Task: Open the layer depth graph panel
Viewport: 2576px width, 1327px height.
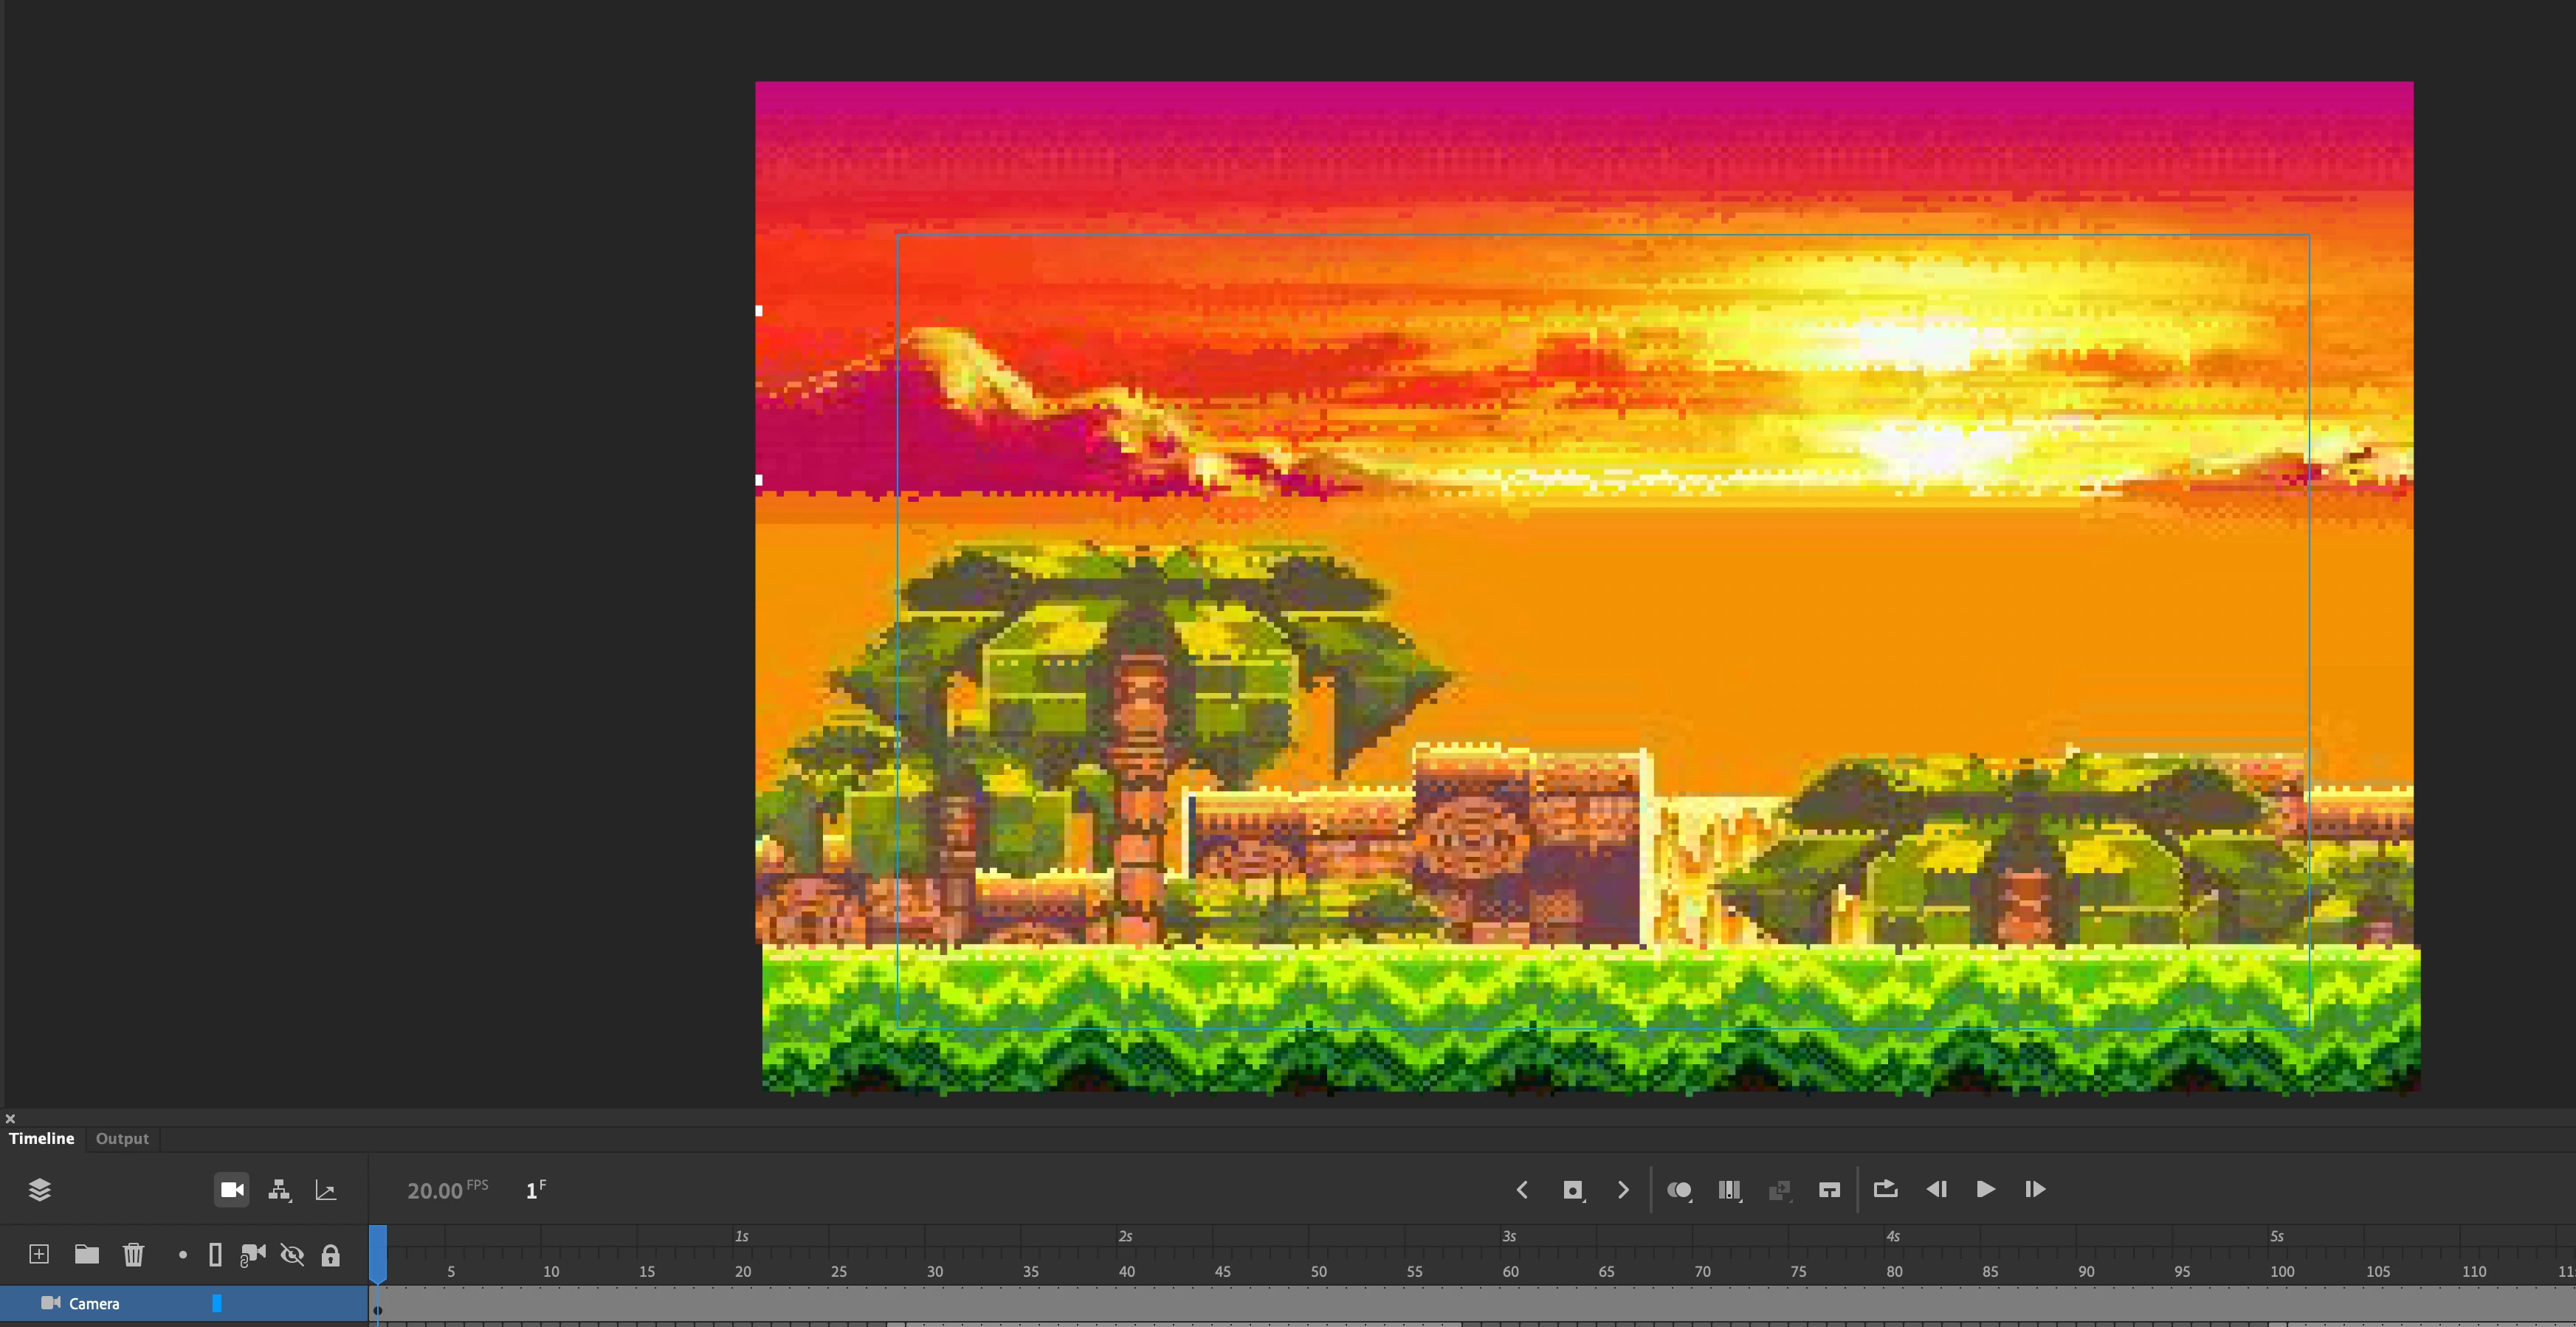Action: click(x=326, y=1189)
